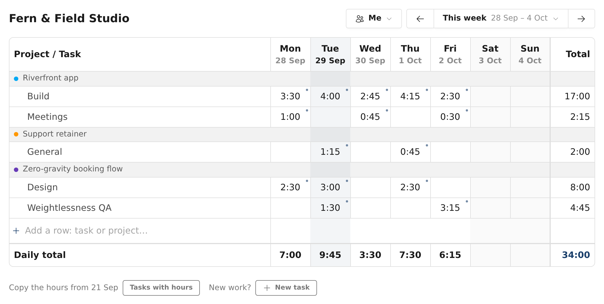Click the New task button
The width and height of the screenshot is (604, 304).
tap(286, 288)
